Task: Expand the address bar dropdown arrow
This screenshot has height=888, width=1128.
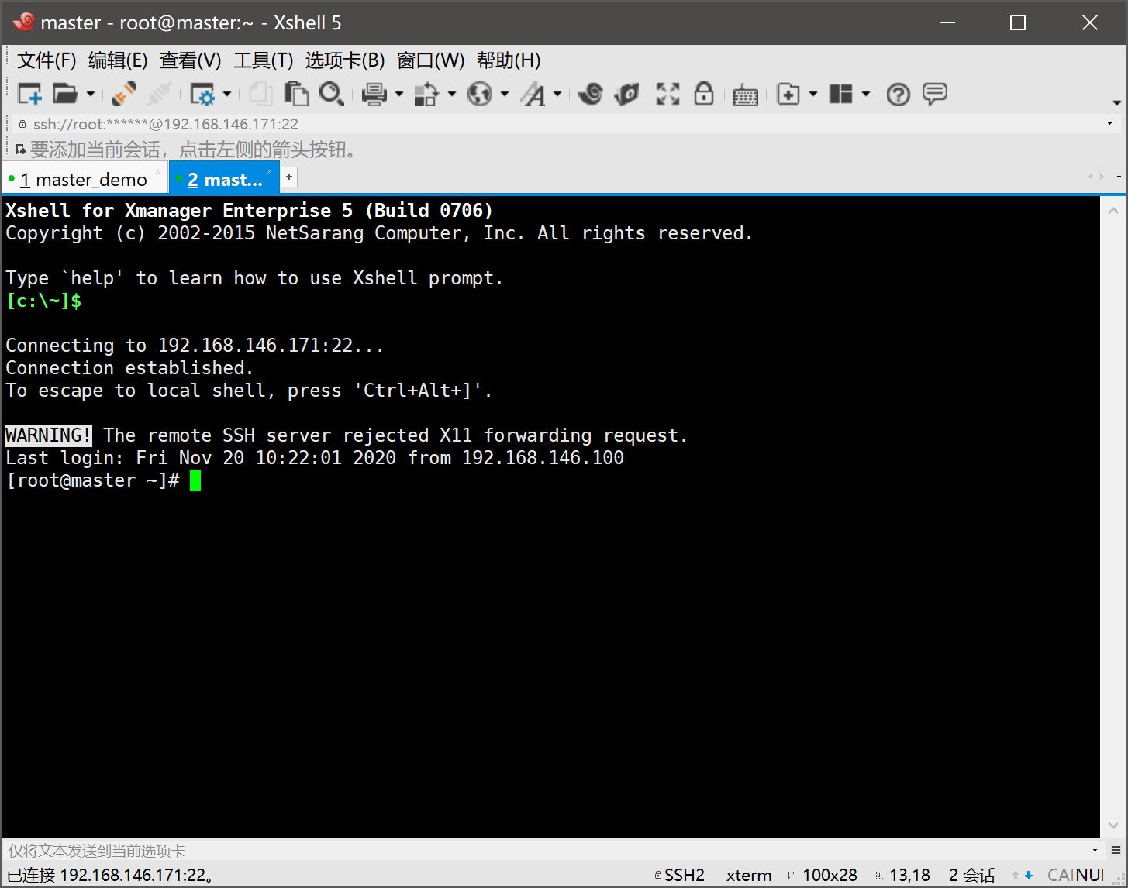Action: 1109,124
